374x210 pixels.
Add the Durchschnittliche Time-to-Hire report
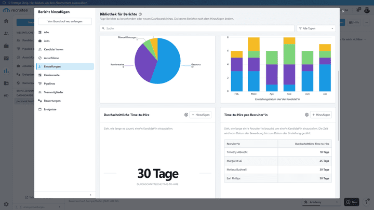point(201,115)
